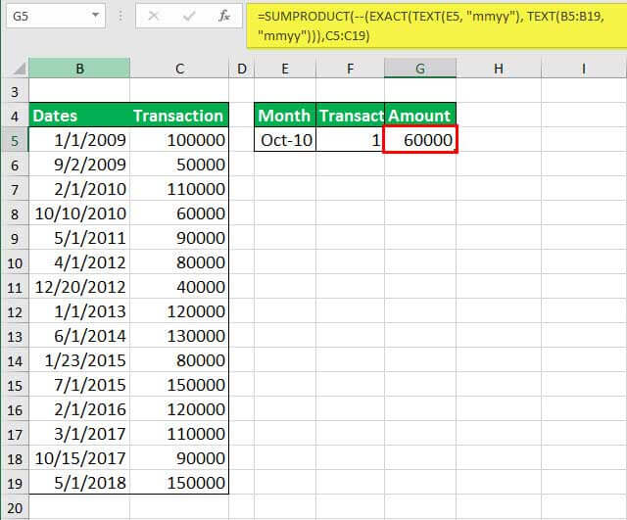
Task: Click the Transact header cell in column F
Action: click(x=351, y=116)
